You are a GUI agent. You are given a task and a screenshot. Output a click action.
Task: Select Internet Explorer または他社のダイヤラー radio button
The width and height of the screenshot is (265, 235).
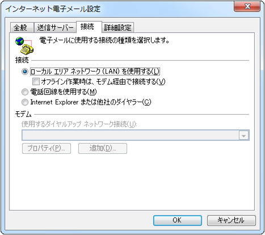[25, 102]
